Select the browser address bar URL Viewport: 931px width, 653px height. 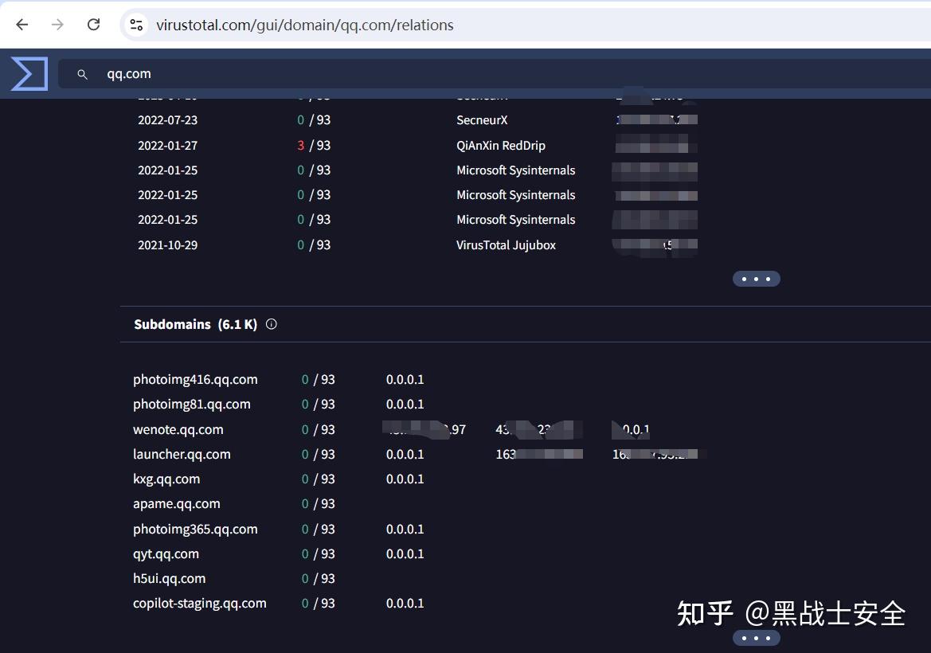tap(304, 25)
